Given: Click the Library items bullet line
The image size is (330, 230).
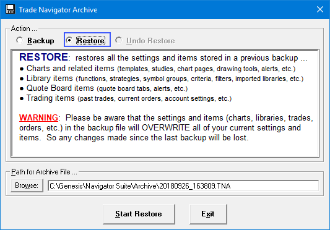Looking at the screenshot, I should coord(162,79).
